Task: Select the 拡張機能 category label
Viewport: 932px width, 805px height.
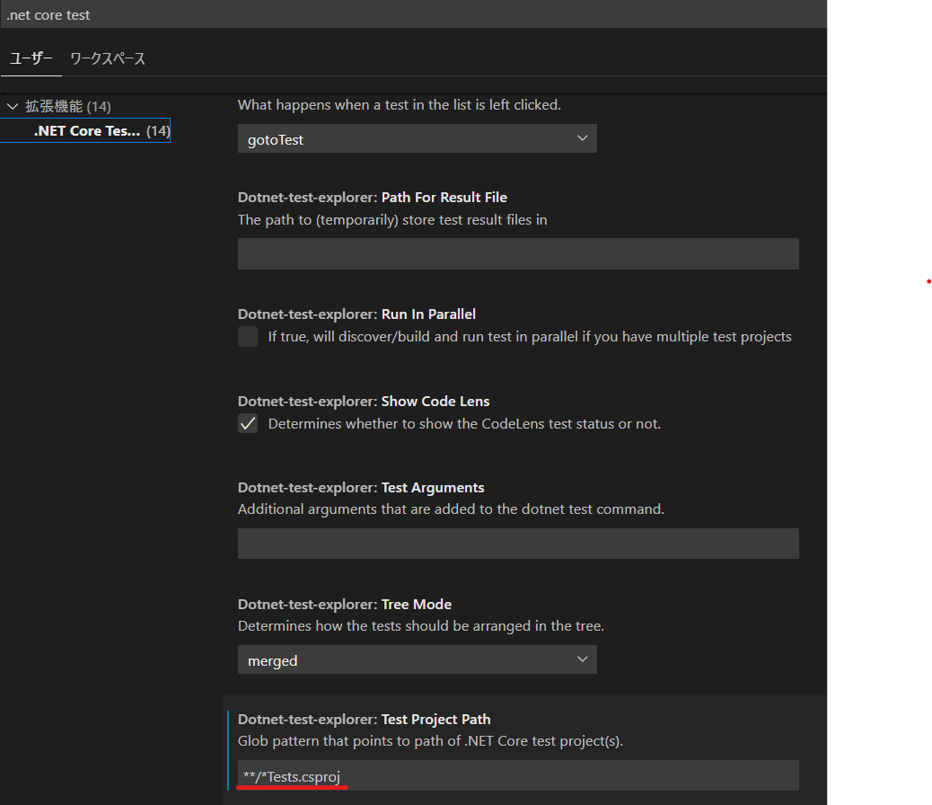Action: tap(54, 106)
